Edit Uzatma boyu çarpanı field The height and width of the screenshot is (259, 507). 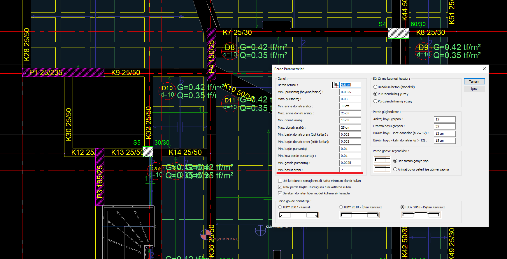pyautogui.click(x=445, y=126)
